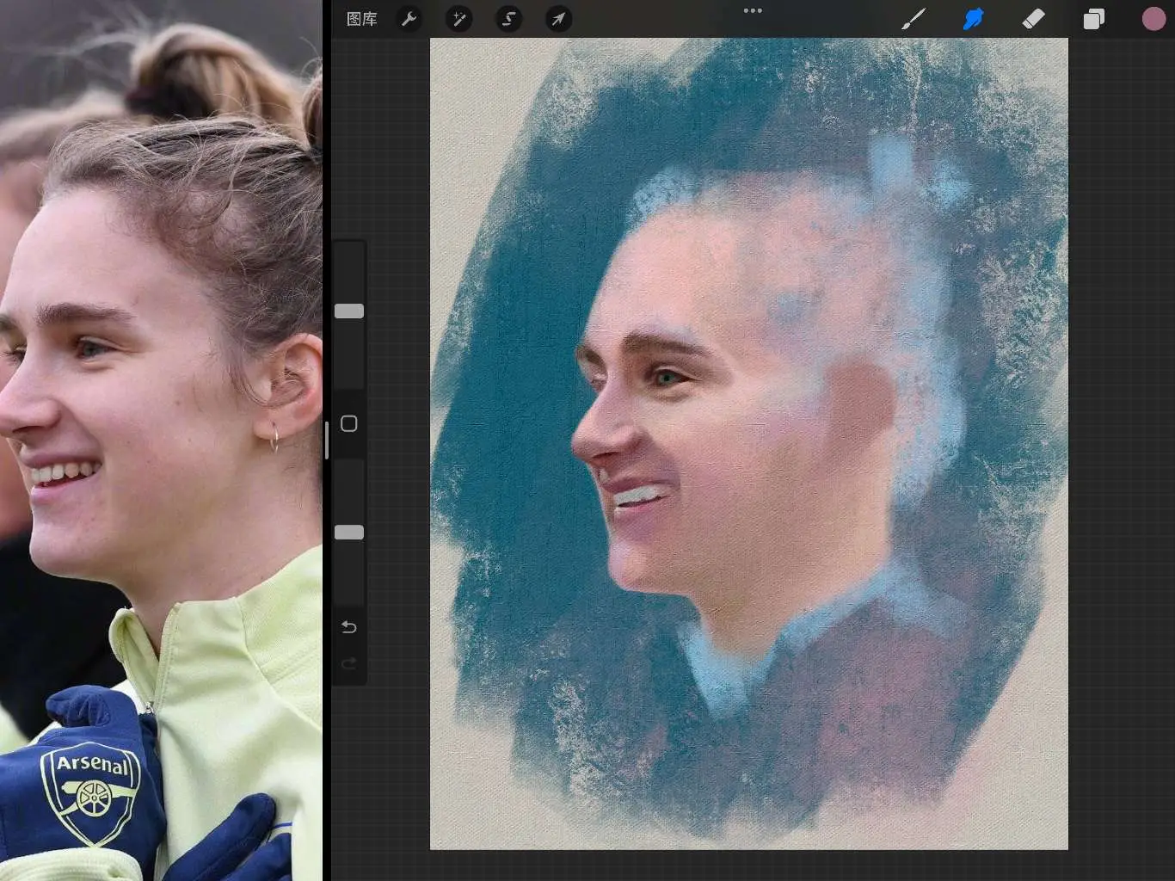Tap the square Modify button in sidebar

click(x=348, y=423)
